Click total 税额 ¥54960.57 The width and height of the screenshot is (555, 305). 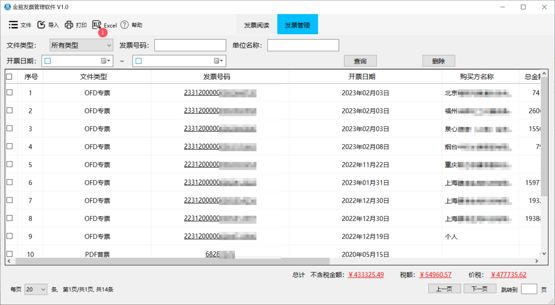pos(435,275)
